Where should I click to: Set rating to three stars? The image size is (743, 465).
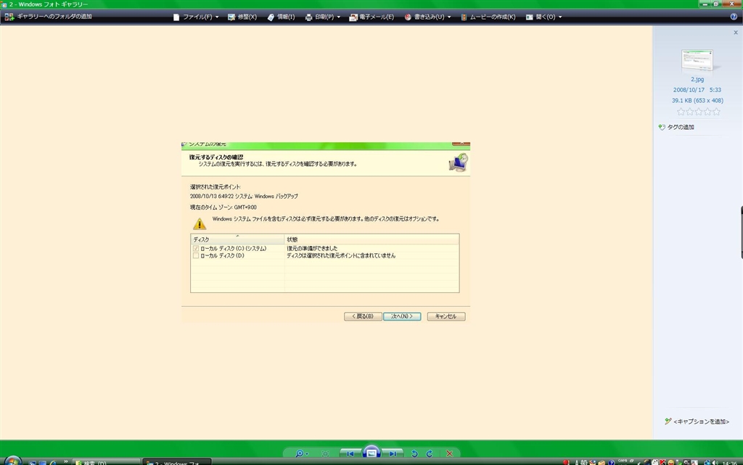(699, 112)
